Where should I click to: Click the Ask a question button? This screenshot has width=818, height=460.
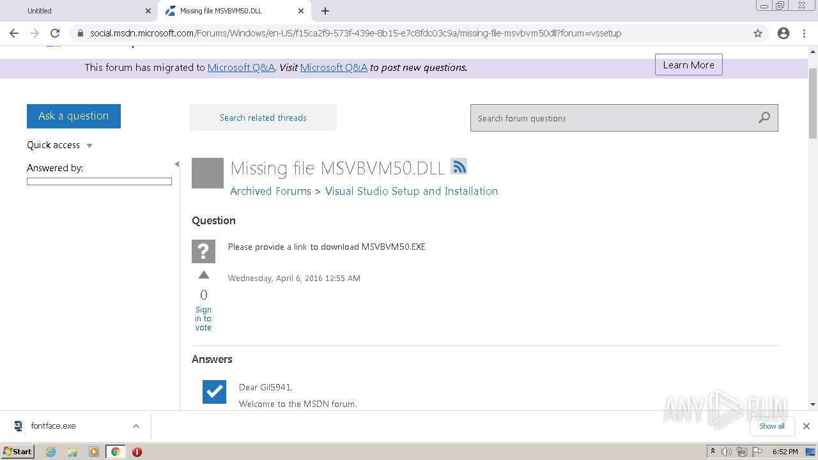73,116
